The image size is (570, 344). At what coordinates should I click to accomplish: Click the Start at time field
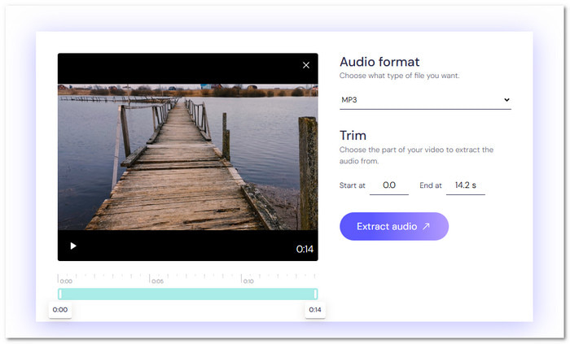tap(389, 185)
